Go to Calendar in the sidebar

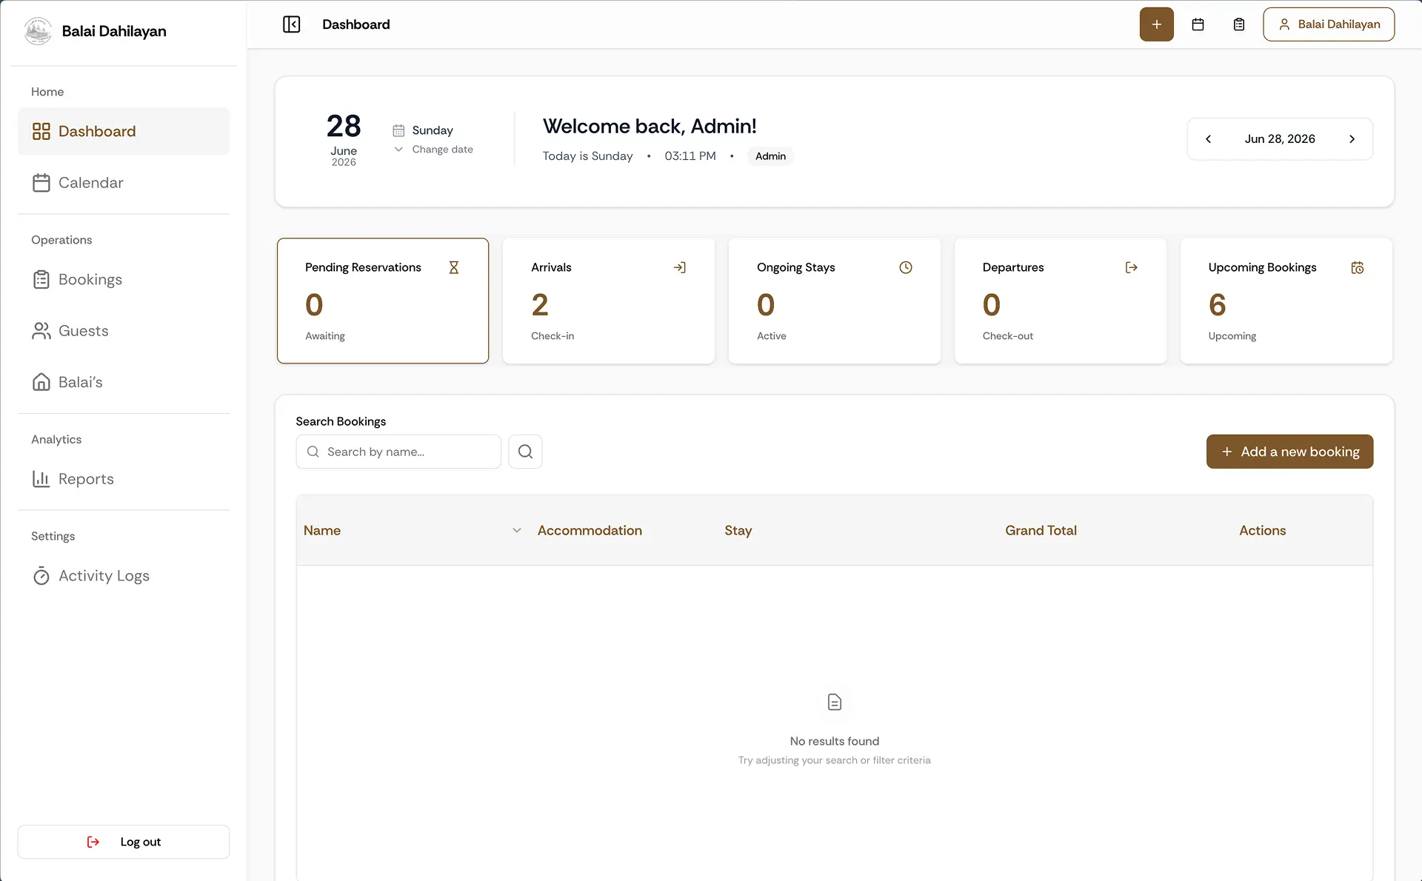[124, 183]
